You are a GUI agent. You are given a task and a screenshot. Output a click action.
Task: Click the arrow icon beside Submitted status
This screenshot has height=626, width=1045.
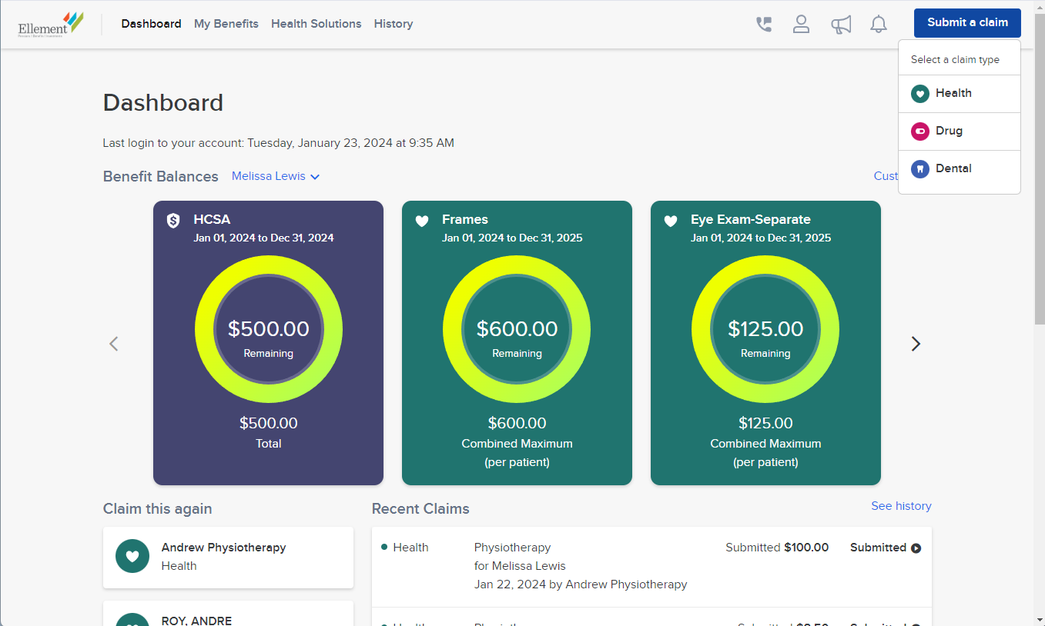(x=916, y=548)
